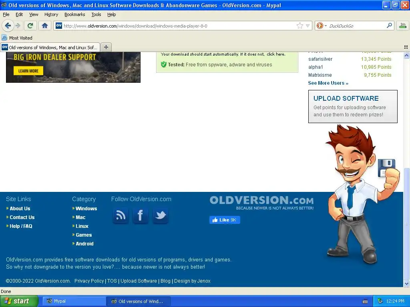Click user safarisilver in leaderboard
Screen dimensions: 410x307
pos(320,59)
